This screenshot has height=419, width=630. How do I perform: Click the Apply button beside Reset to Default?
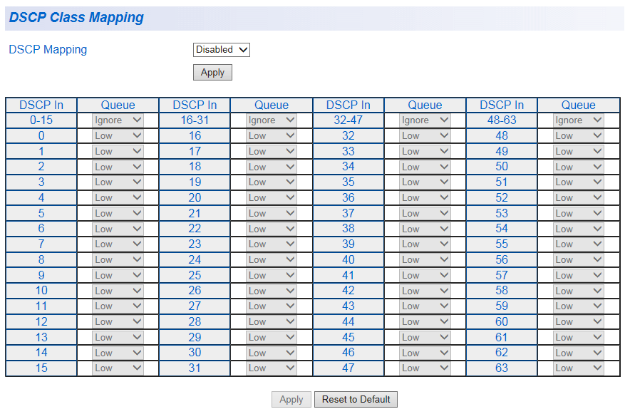pos(291,399)
